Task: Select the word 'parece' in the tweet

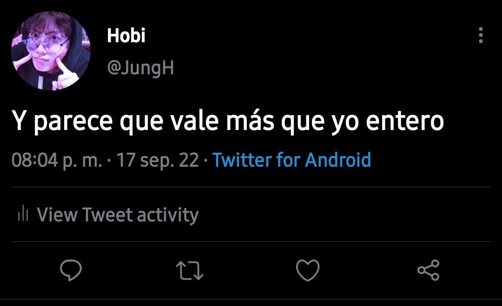Action: click(x=73, y=122)
